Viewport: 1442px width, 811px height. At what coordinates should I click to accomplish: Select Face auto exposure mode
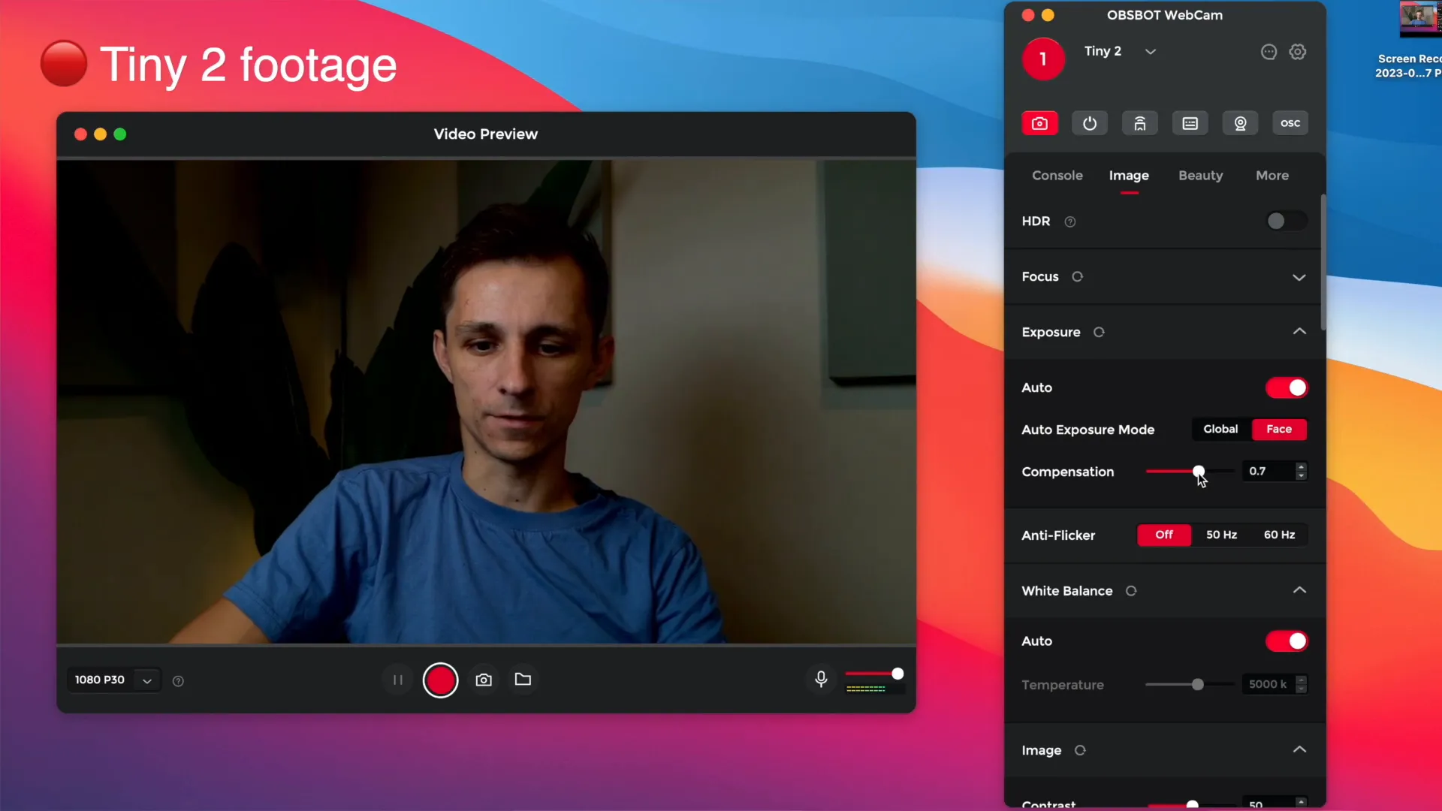click(1279, 429)
